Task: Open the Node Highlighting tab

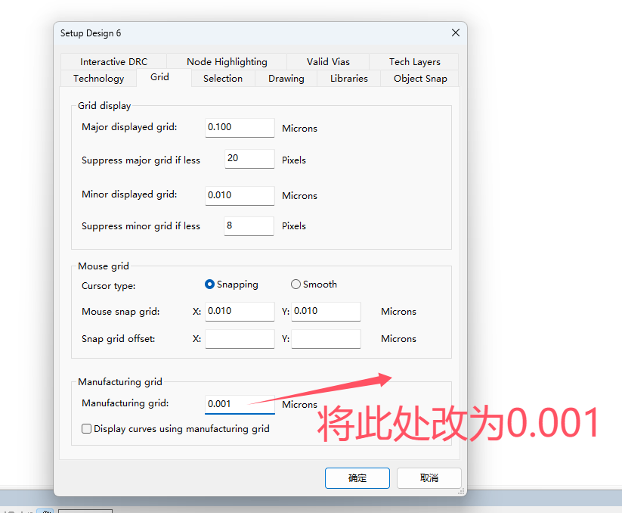Action: pyautogui.click(x=227, y=61)
